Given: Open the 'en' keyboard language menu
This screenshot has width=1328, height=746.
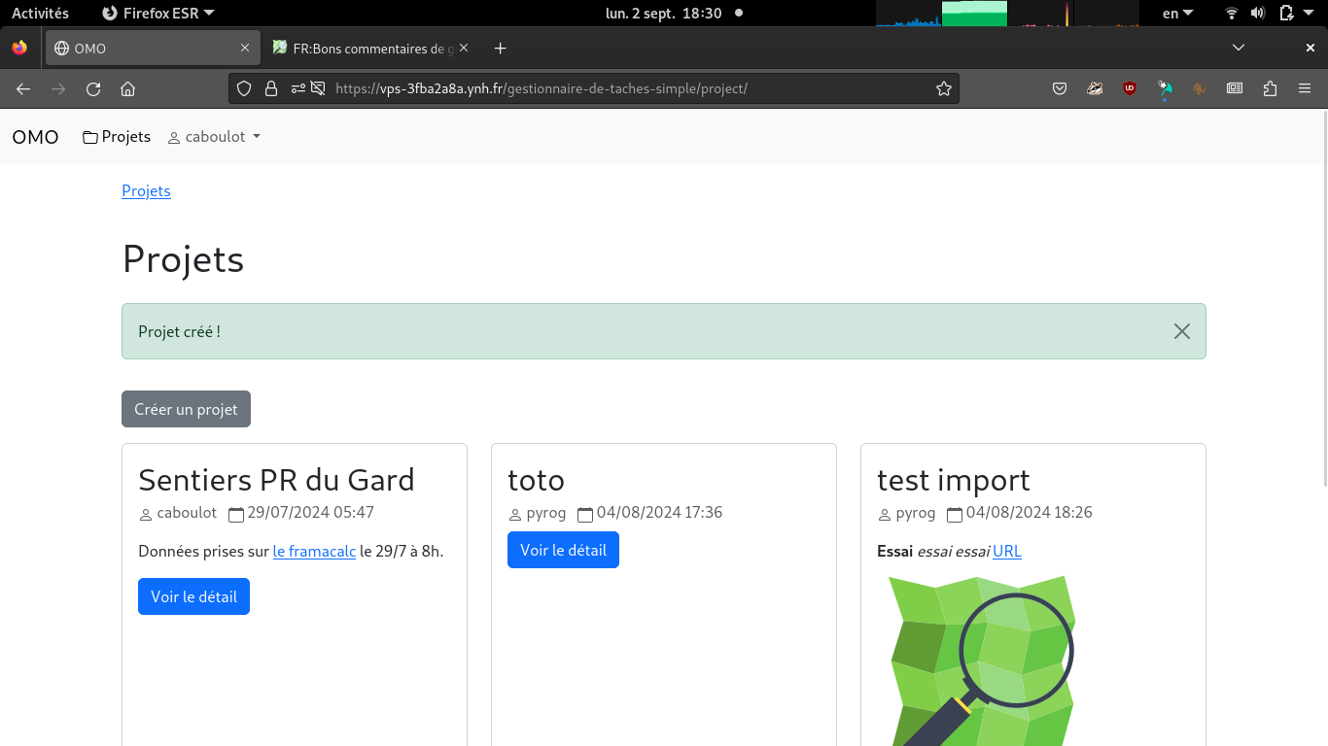Looking at the screenshot, I should click(1176, 13).
